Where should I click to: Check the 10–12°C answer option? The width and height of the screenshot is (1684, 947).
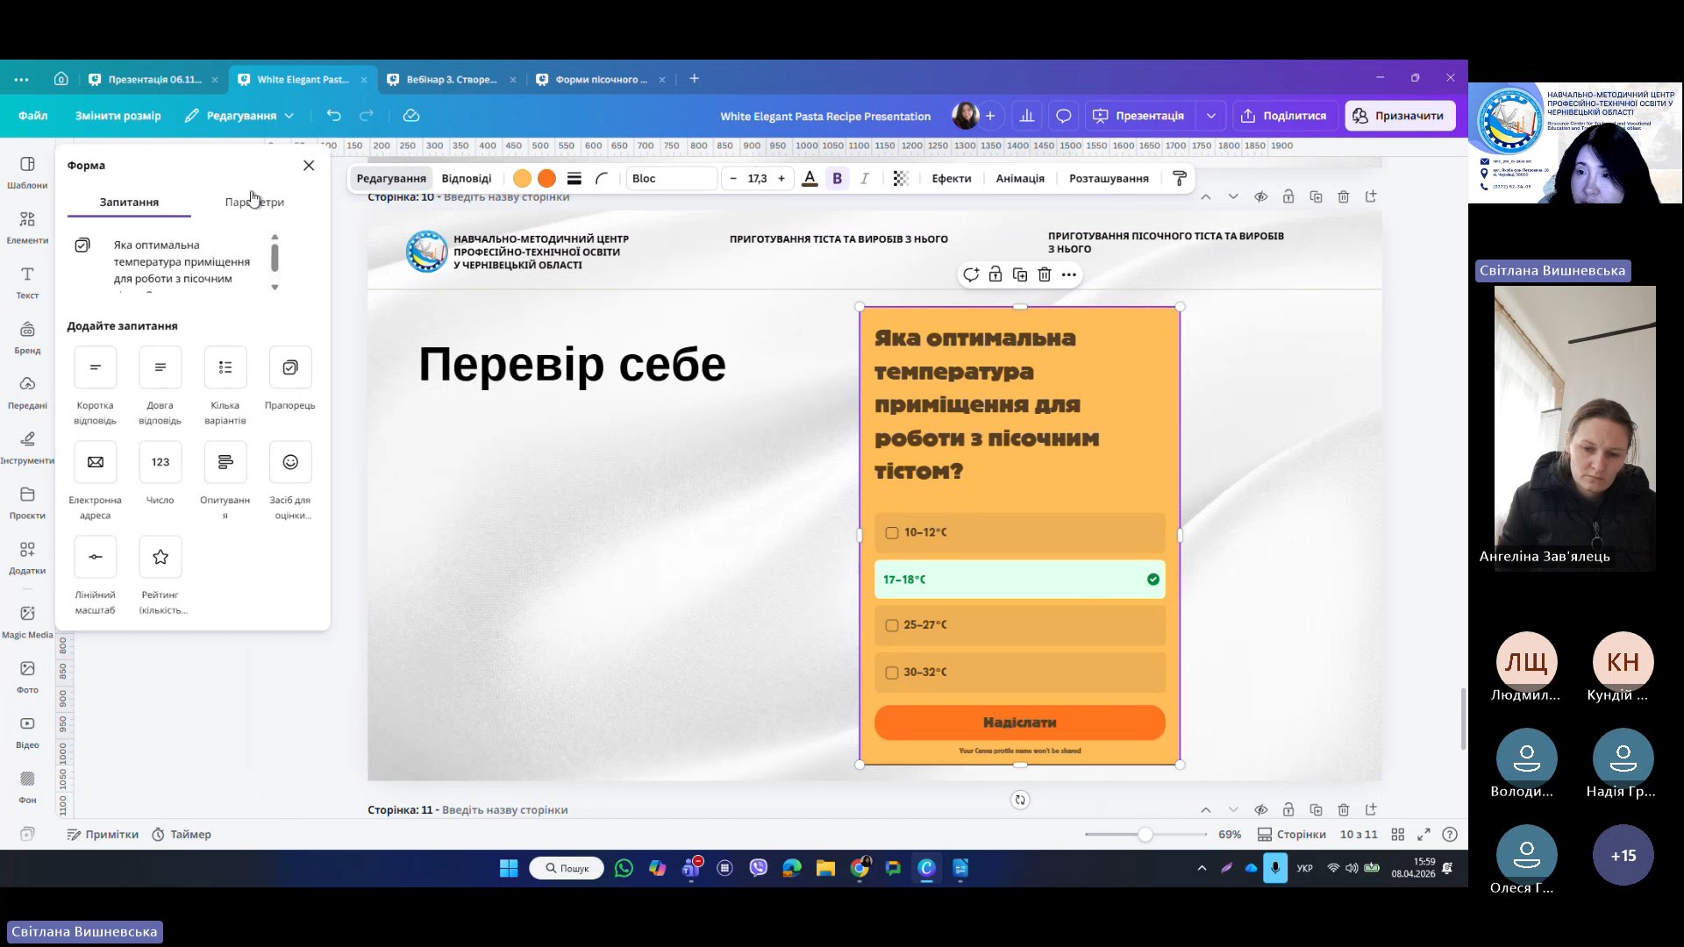point(892,532)
